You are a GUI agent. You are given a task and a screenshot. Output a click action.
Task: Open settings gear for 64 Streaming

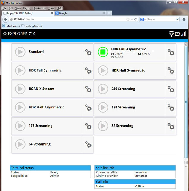[88, 144]
